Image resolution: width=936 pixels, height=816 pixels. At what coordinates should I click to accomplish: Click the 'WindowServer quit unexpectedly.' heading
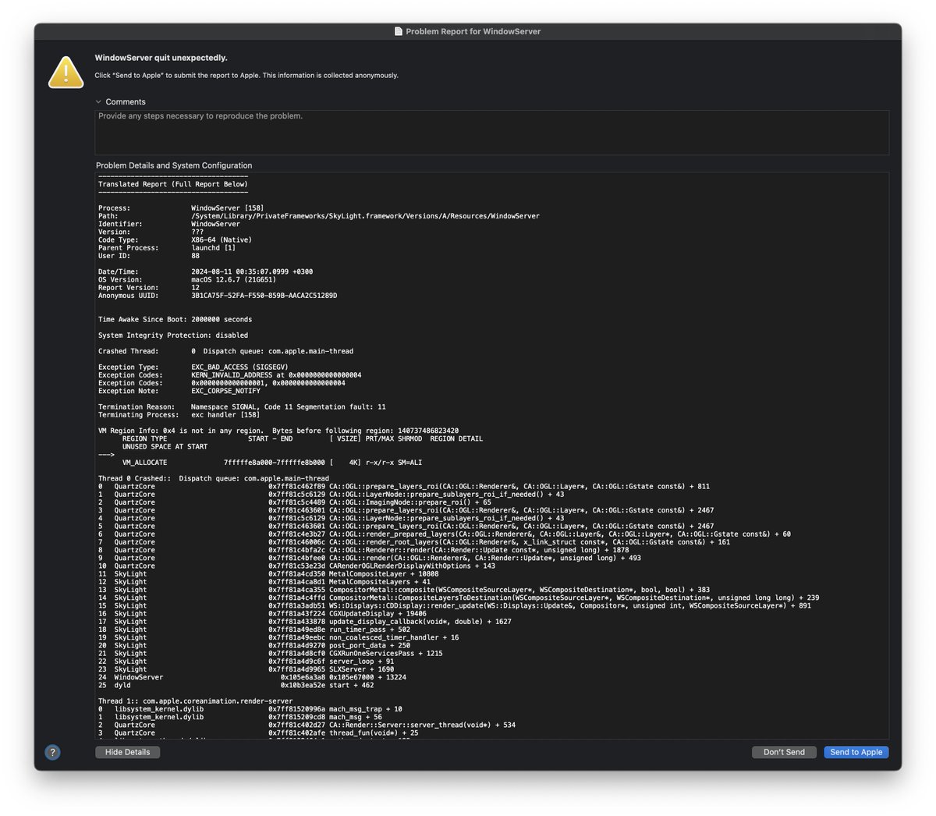tap(161, 58)
